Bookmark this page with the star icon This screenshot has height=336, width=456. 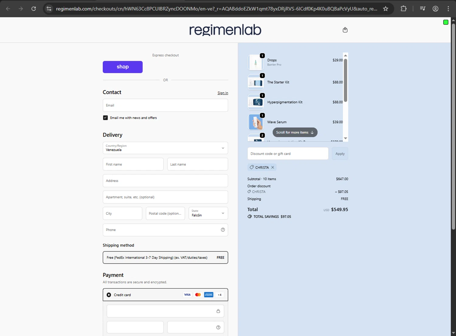tap(385, 8)
